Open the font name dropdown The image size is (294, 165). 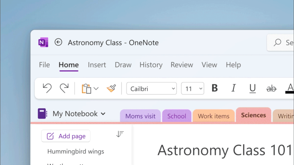(x=173, y=89)
